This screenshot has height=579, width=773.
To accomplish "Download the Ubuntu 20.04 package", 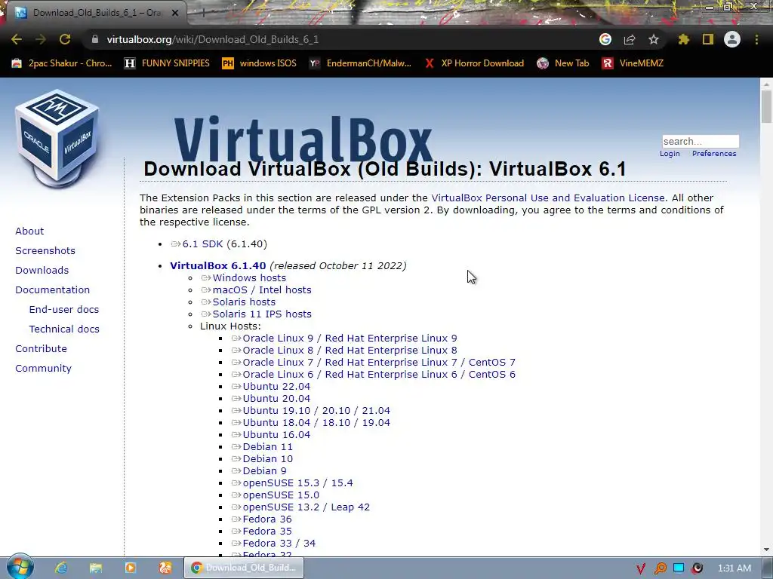I will pos(276,399).
